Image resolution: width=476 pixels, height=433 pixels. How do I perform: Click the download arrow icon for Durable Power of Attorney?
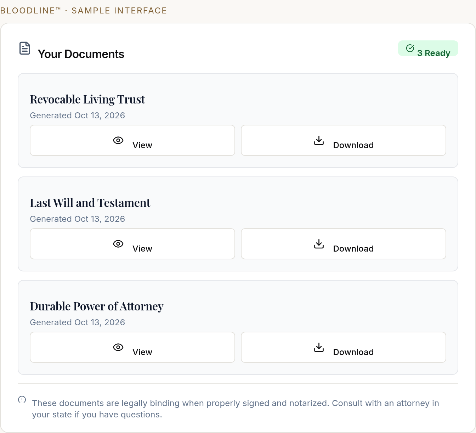point(319,347)
